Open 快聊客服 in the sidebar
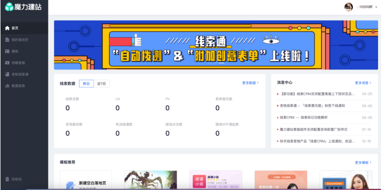Image resolution: width=382 pixels, height=190 pixels. [x=24, y=63]
